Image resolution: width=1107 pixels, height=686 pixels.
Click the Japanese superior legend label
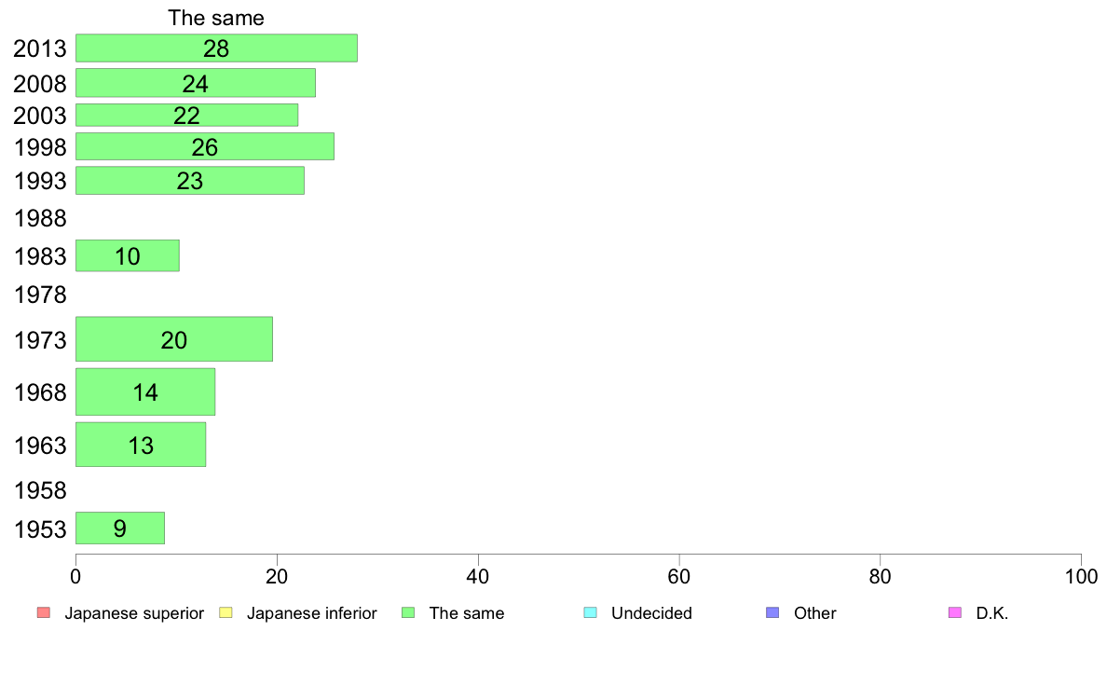[x=134, y=613]
